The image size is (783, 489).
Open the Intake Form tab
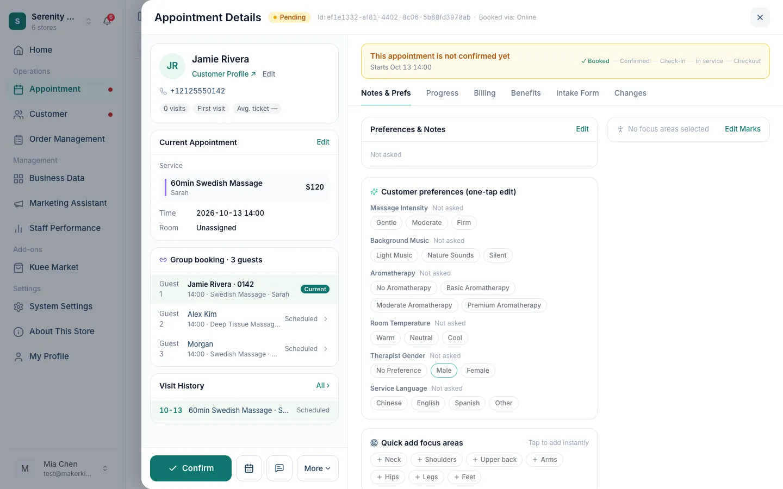tap(577, 93)
